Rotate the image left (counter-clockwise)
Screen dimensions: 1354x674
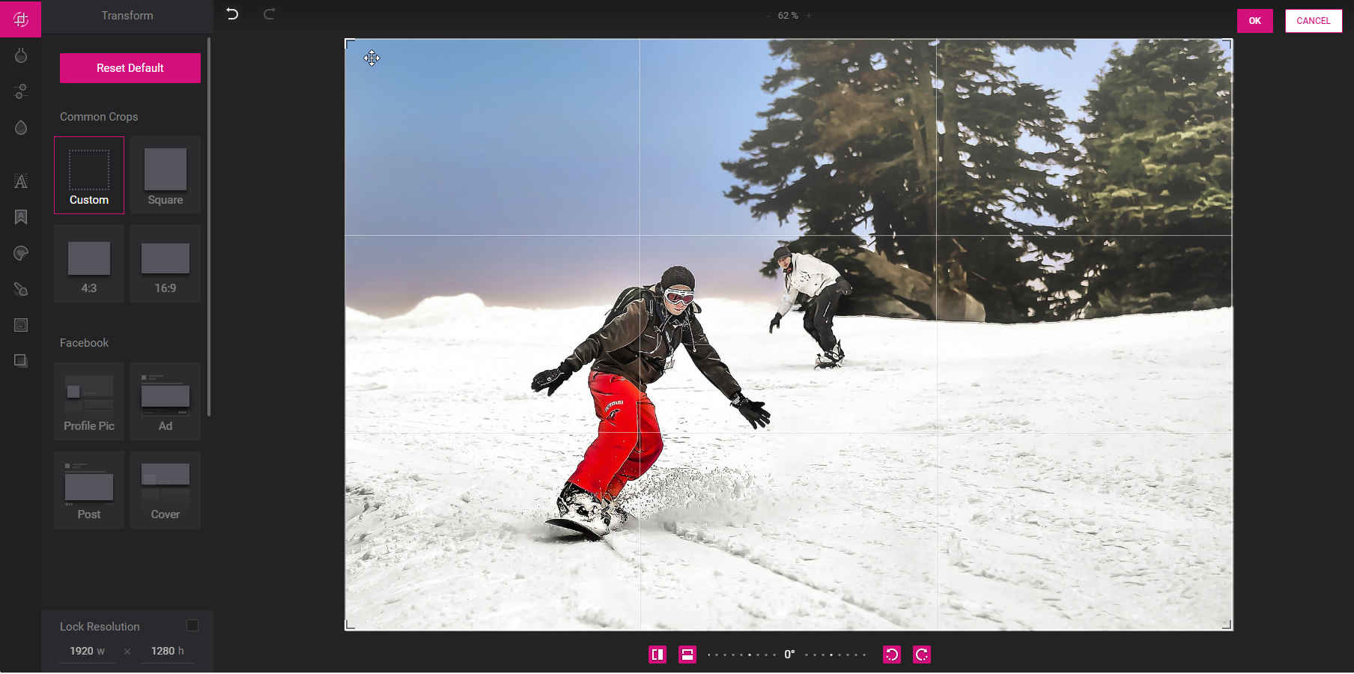[892, 655]
